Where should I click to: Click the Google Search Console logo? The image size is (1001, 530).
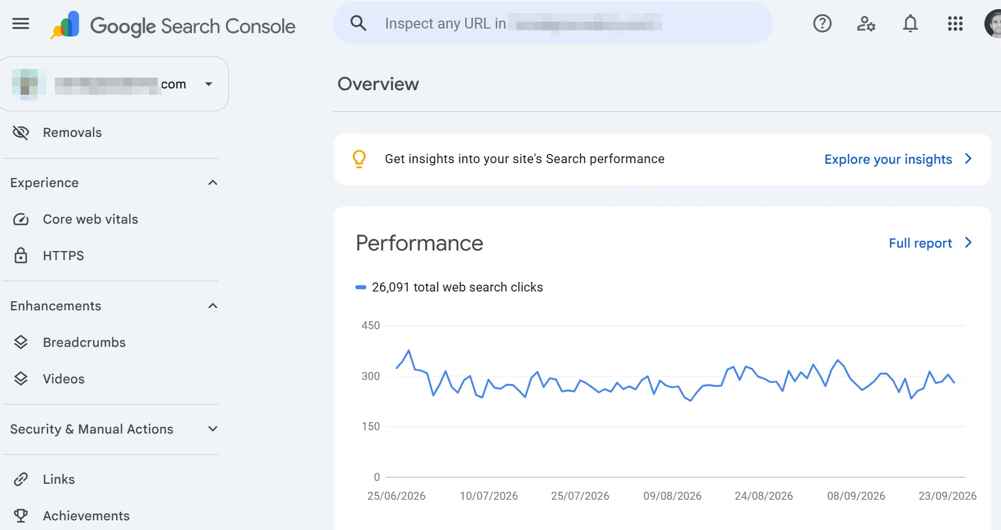pos(173,26)
